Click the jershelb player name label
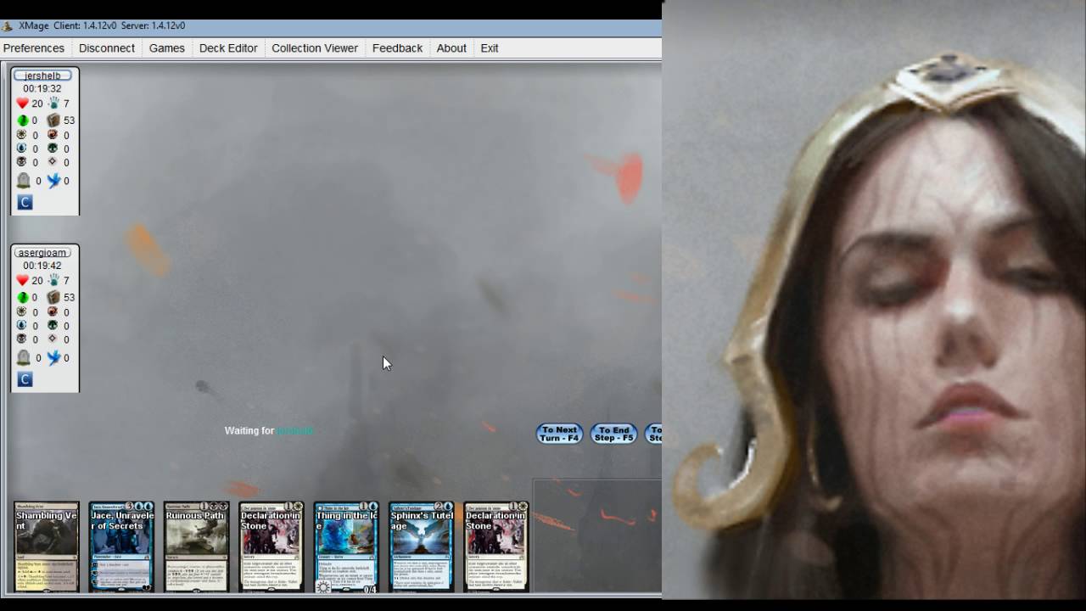 coord(42,76)
